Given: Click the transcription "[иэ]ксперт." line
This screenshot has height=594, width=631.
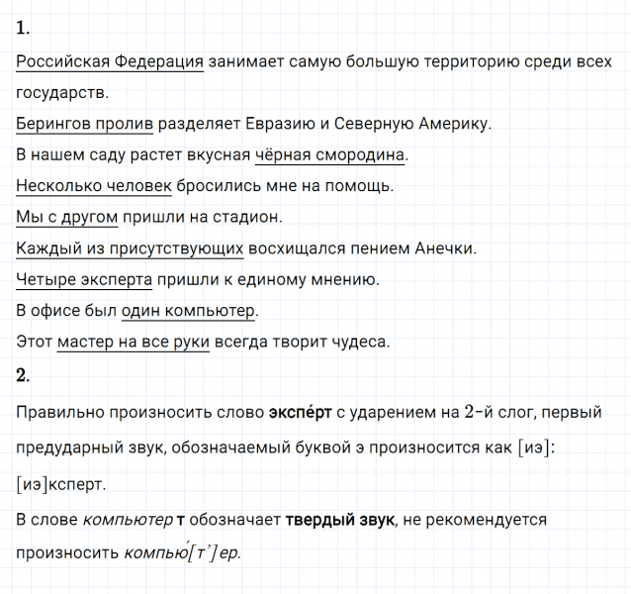Looking at the screenshot, I should click(60, 485).
